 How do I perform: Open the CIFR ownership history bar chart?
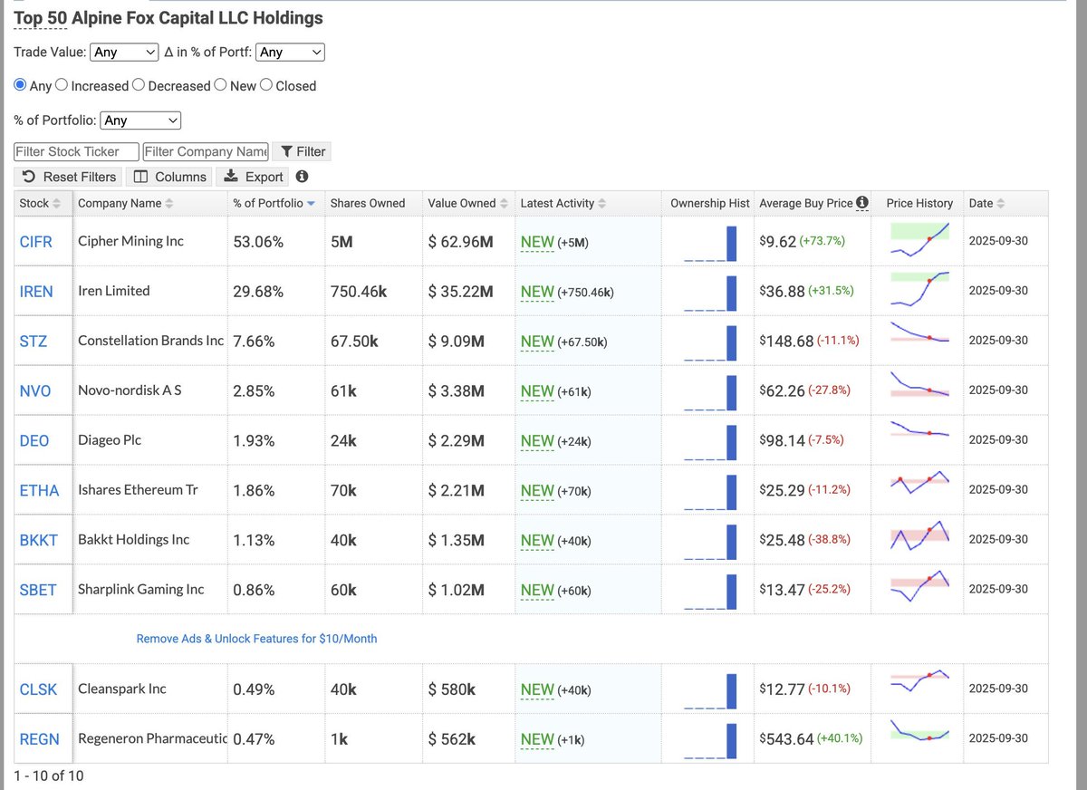coord(711,243)
